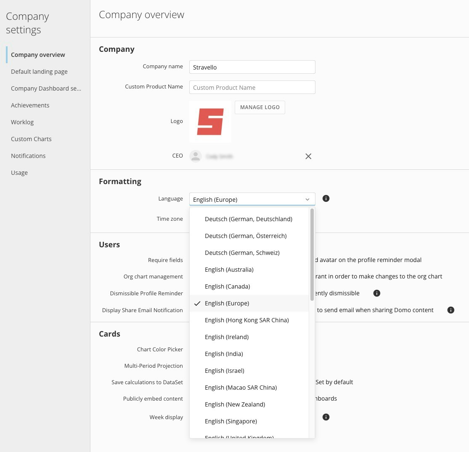The height and width of the screenshot is (452, 469).
Task: Select English (Singapore) option
Action: (x=249, y=421)
